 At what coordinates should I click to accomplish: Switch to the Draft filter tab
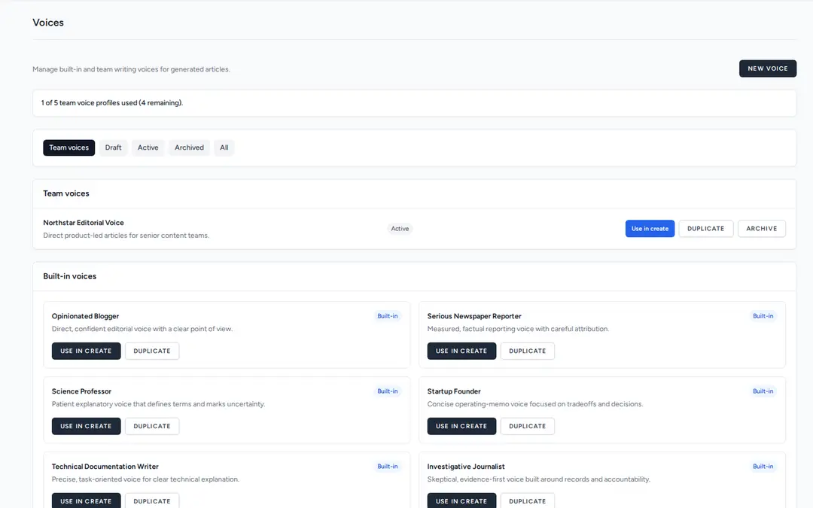pyautogui.click(x=113, y=148)
